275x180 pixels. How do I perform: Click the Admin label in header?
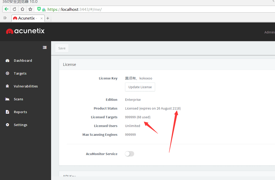[270, 32]
